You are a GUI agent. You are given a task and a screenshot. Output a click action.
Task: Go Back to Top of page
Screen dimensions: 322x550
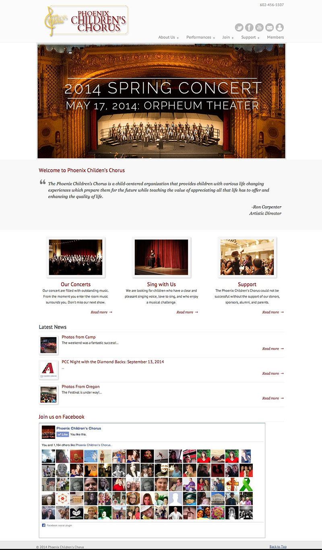point(278,546)
